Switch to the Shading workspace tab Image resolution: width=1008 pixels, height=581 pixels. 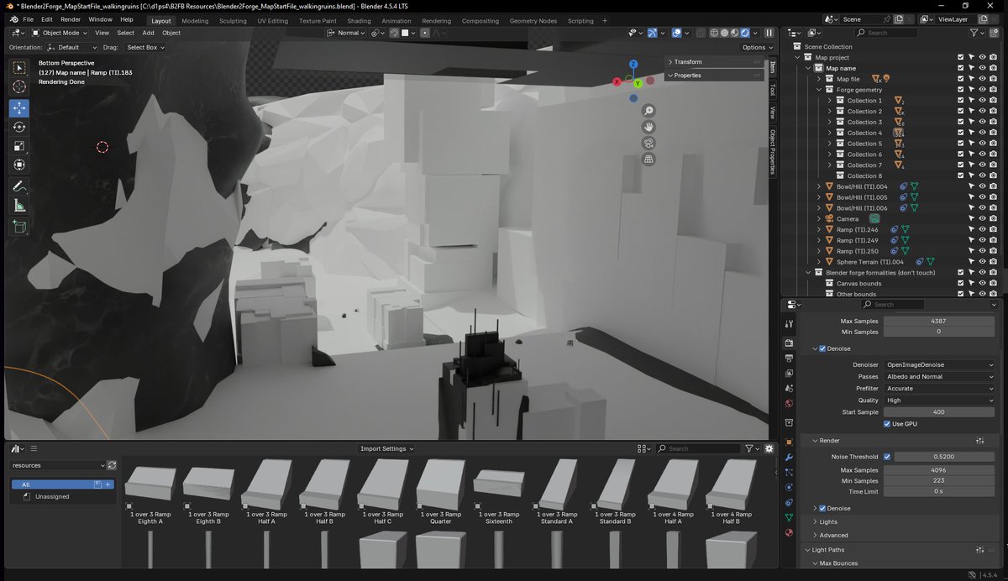359,21
